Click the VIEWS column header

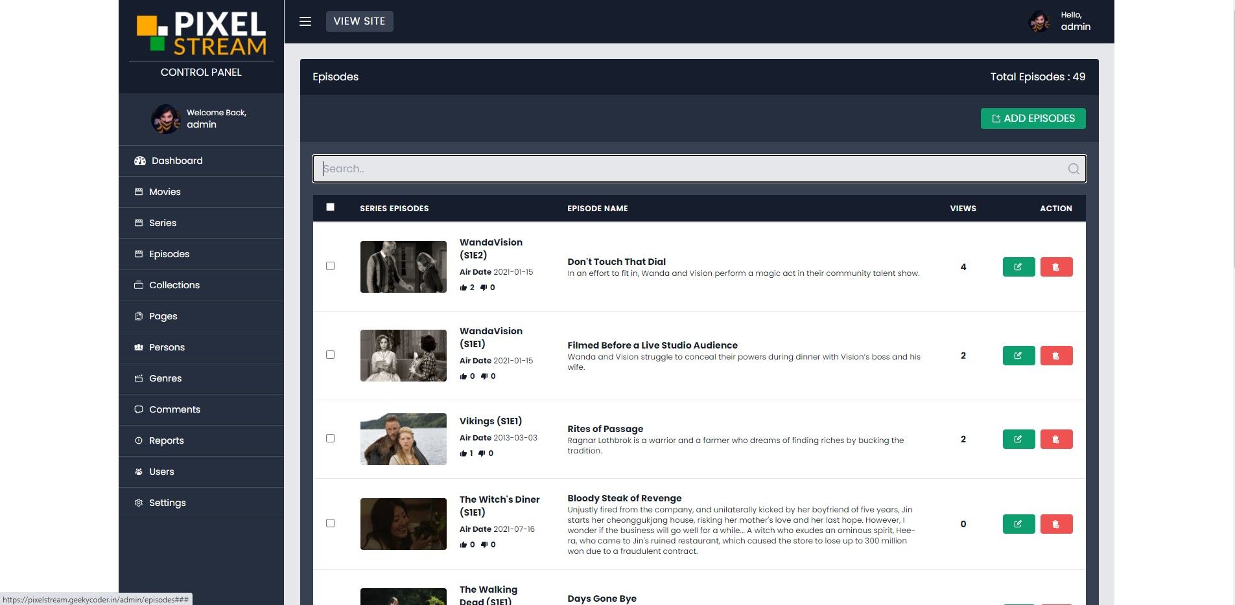[x=963, y=209]
